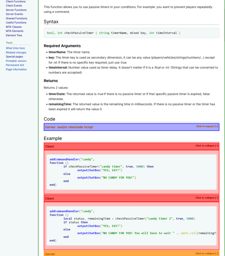Collapse the first Client example section
225x256 pixels.
[207, 146]
